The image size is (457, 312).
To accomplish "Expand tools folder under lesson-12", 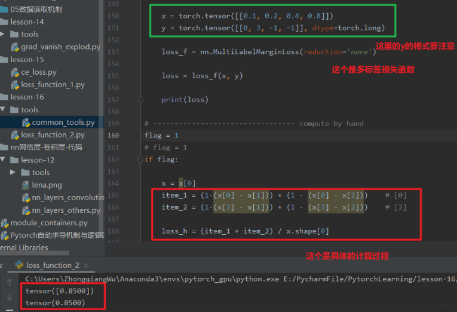I will (13, 172).
